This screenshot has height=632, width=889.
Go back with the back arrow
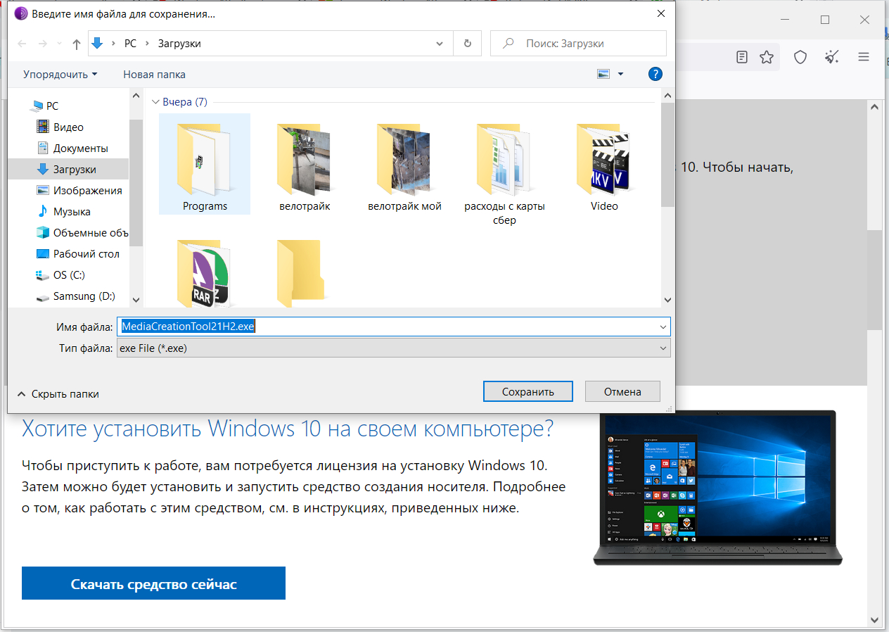pyautogui.click(x=22, y=44)
